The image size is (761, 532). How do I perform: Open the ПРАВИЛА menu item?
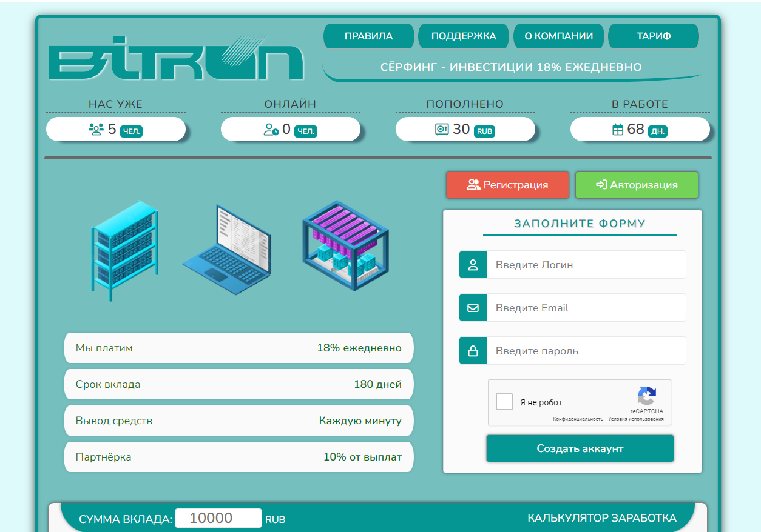368,36
